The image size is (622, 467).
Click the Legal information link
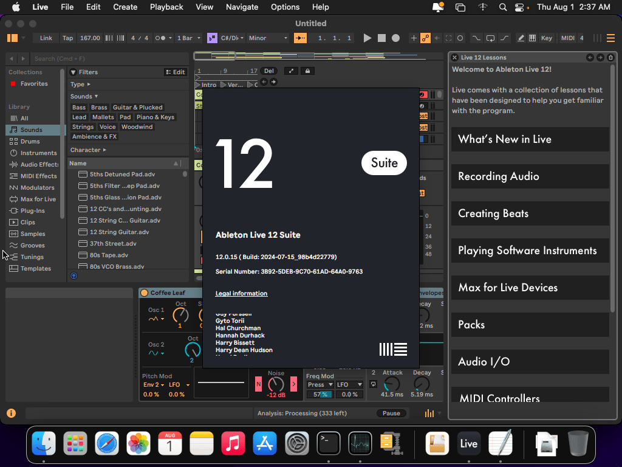click(x=241, y=293)
